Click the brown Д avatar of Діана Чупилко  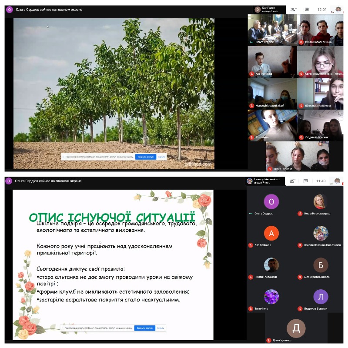click(x=296, y=328)
